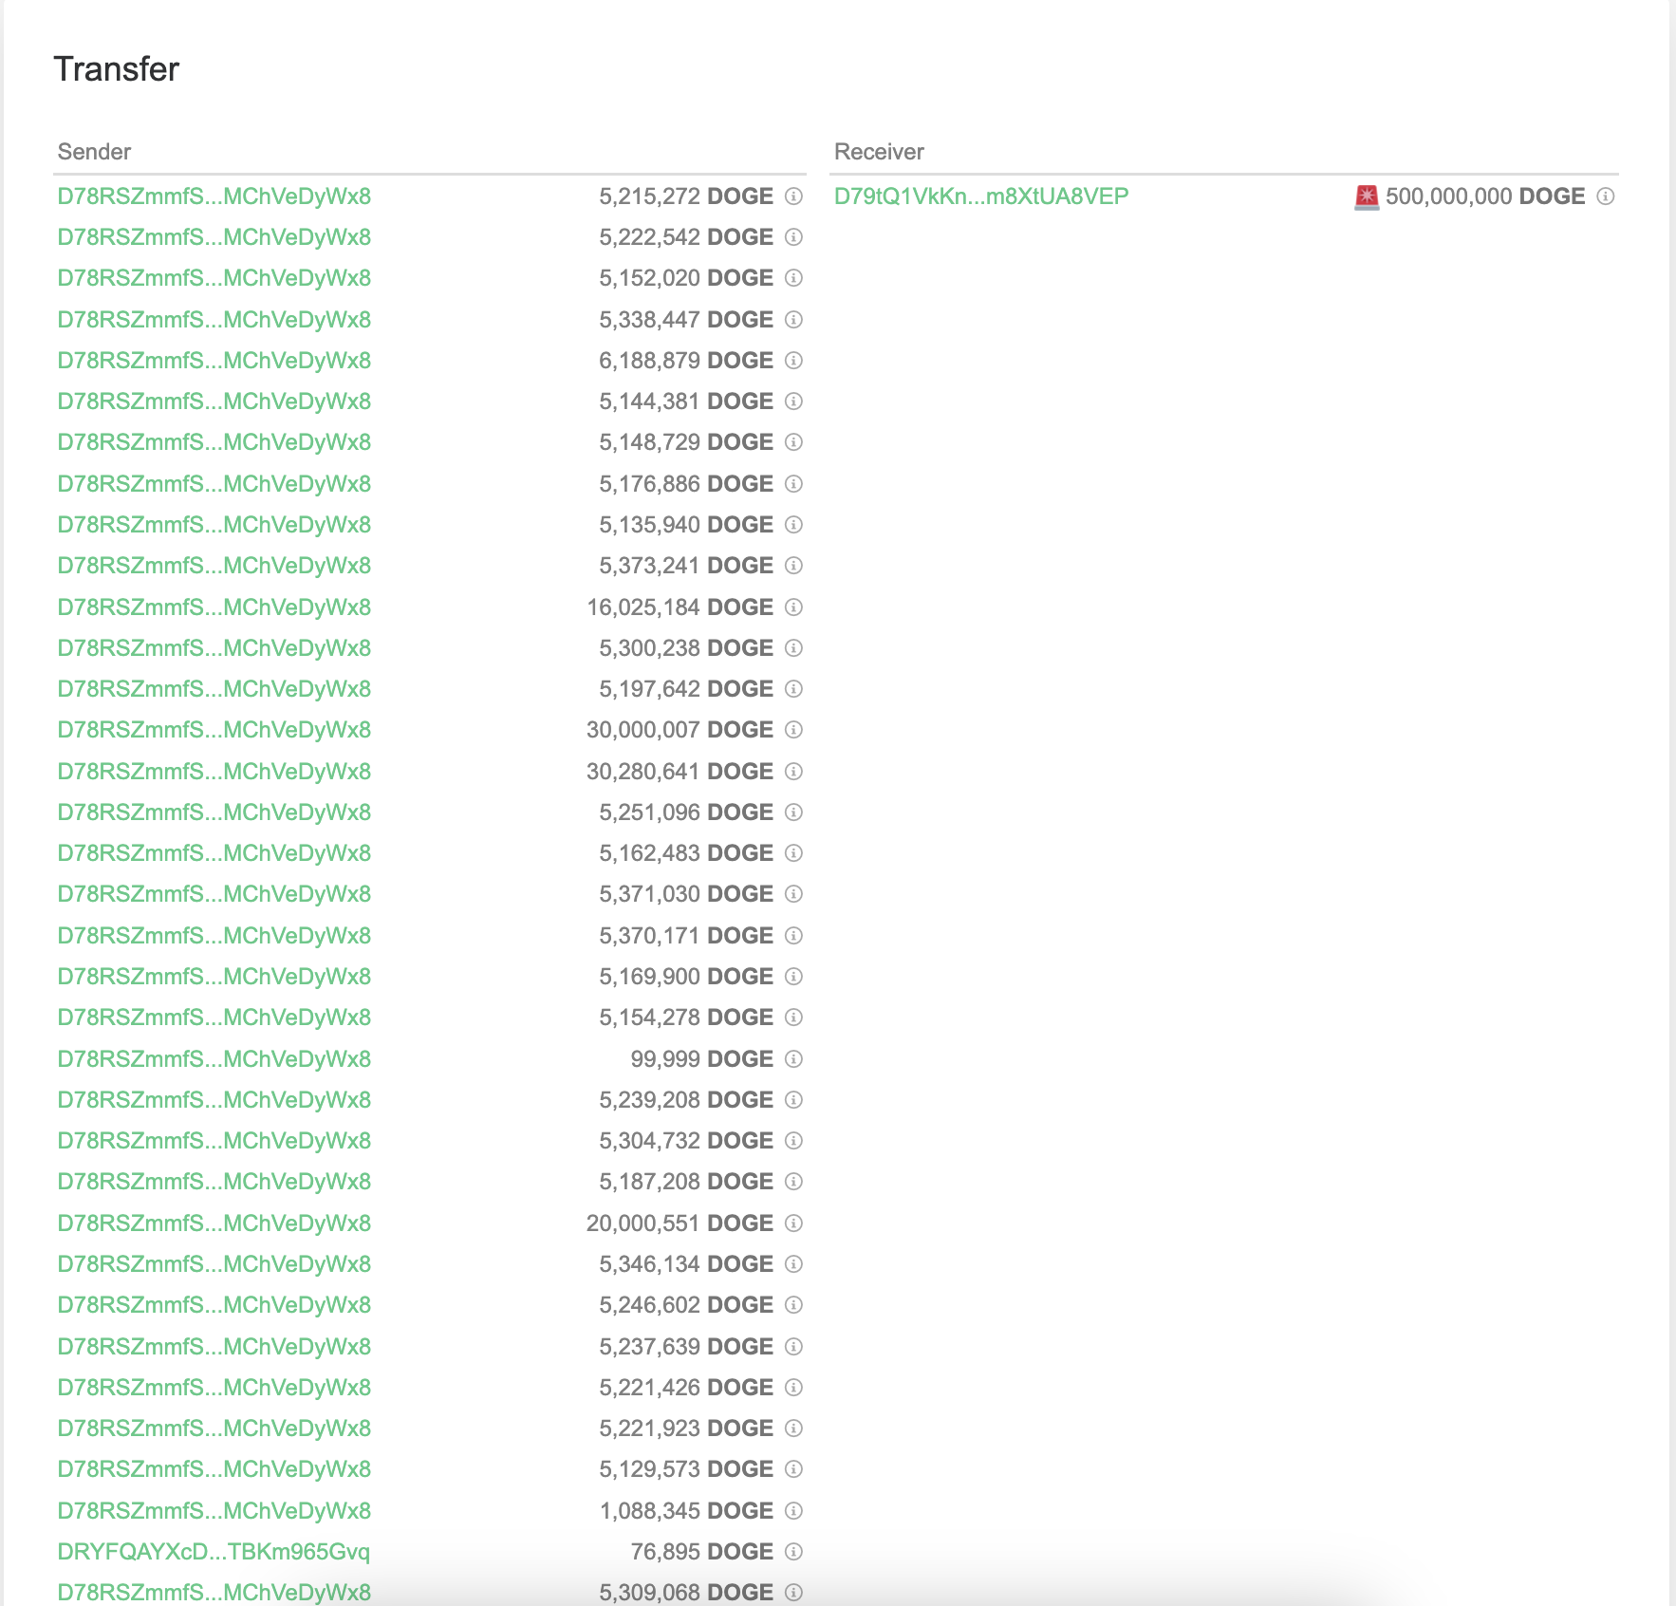The image size is (1676, 1606).
Task: Click info icon next to 5,338,447 DOGE
Action: click(793, 320)
